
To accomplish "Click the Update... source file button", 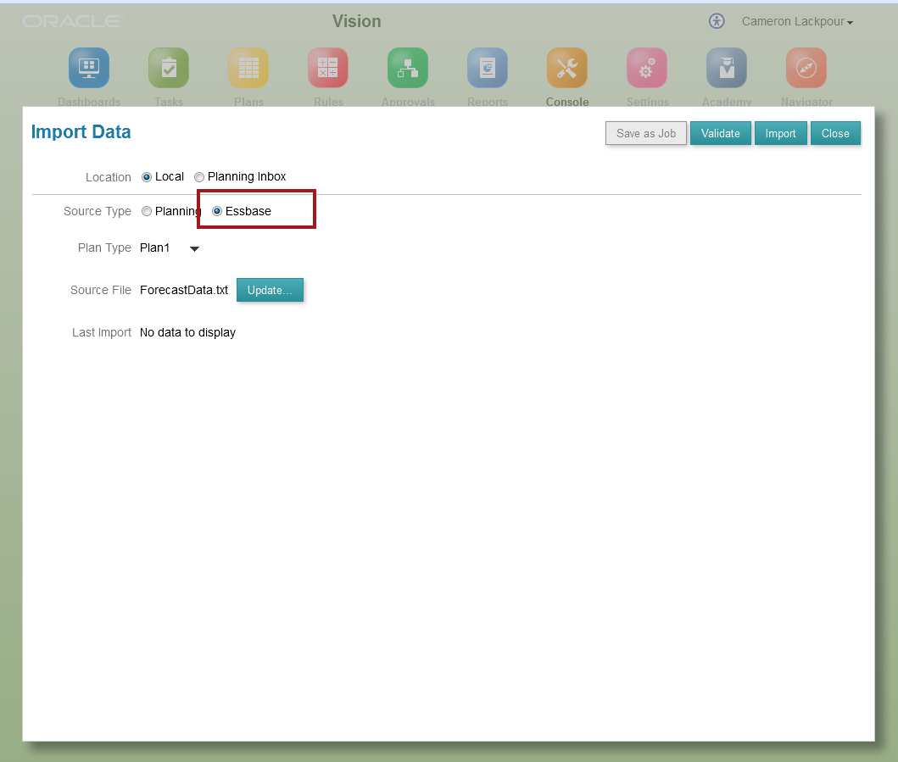I will click(270, 290).
